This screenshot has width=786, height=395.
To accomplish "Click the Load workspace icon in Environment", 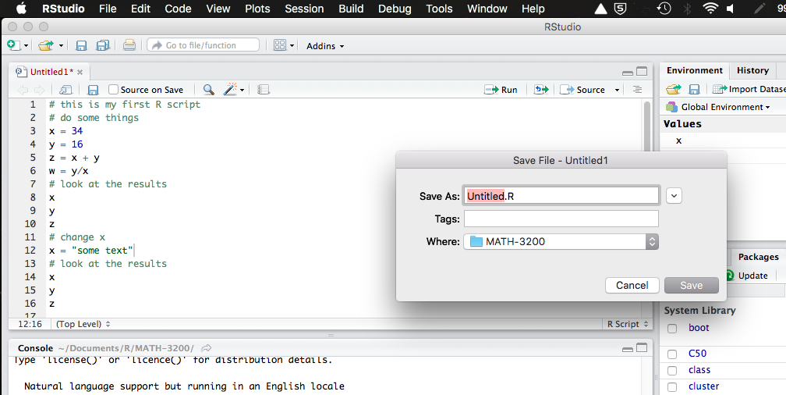I will click(x=674, y=89).
